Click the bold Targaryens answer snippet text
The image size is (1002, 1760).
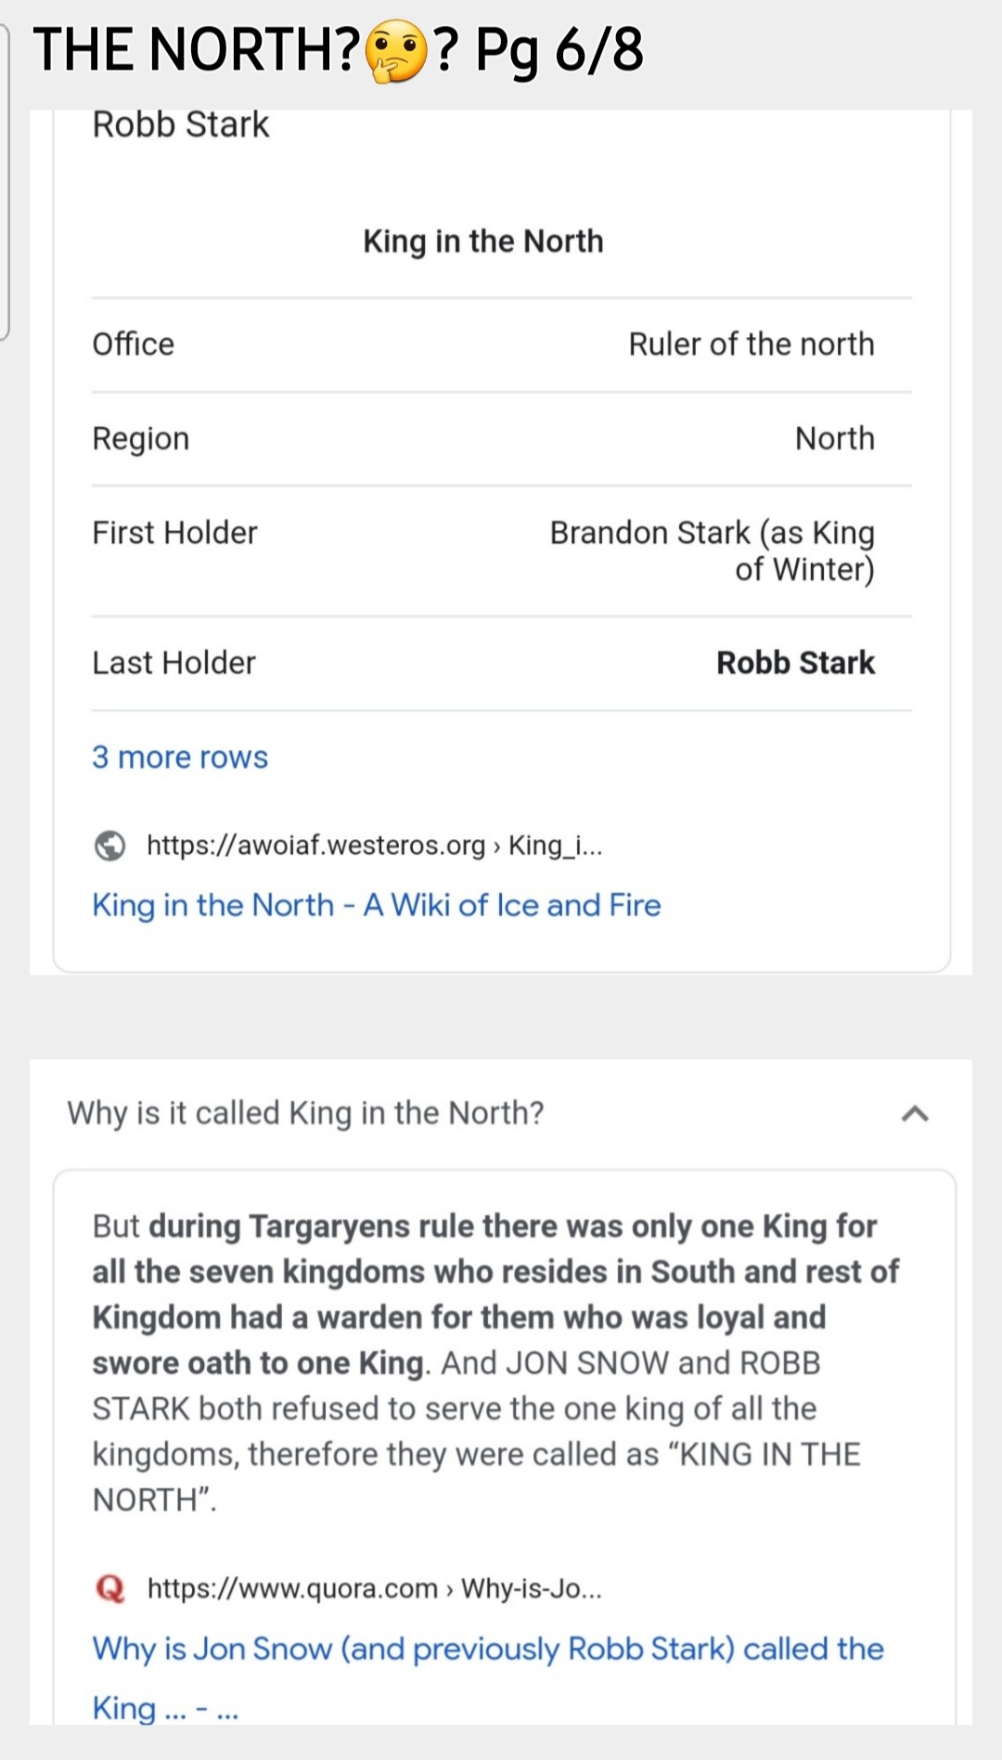495,1294
